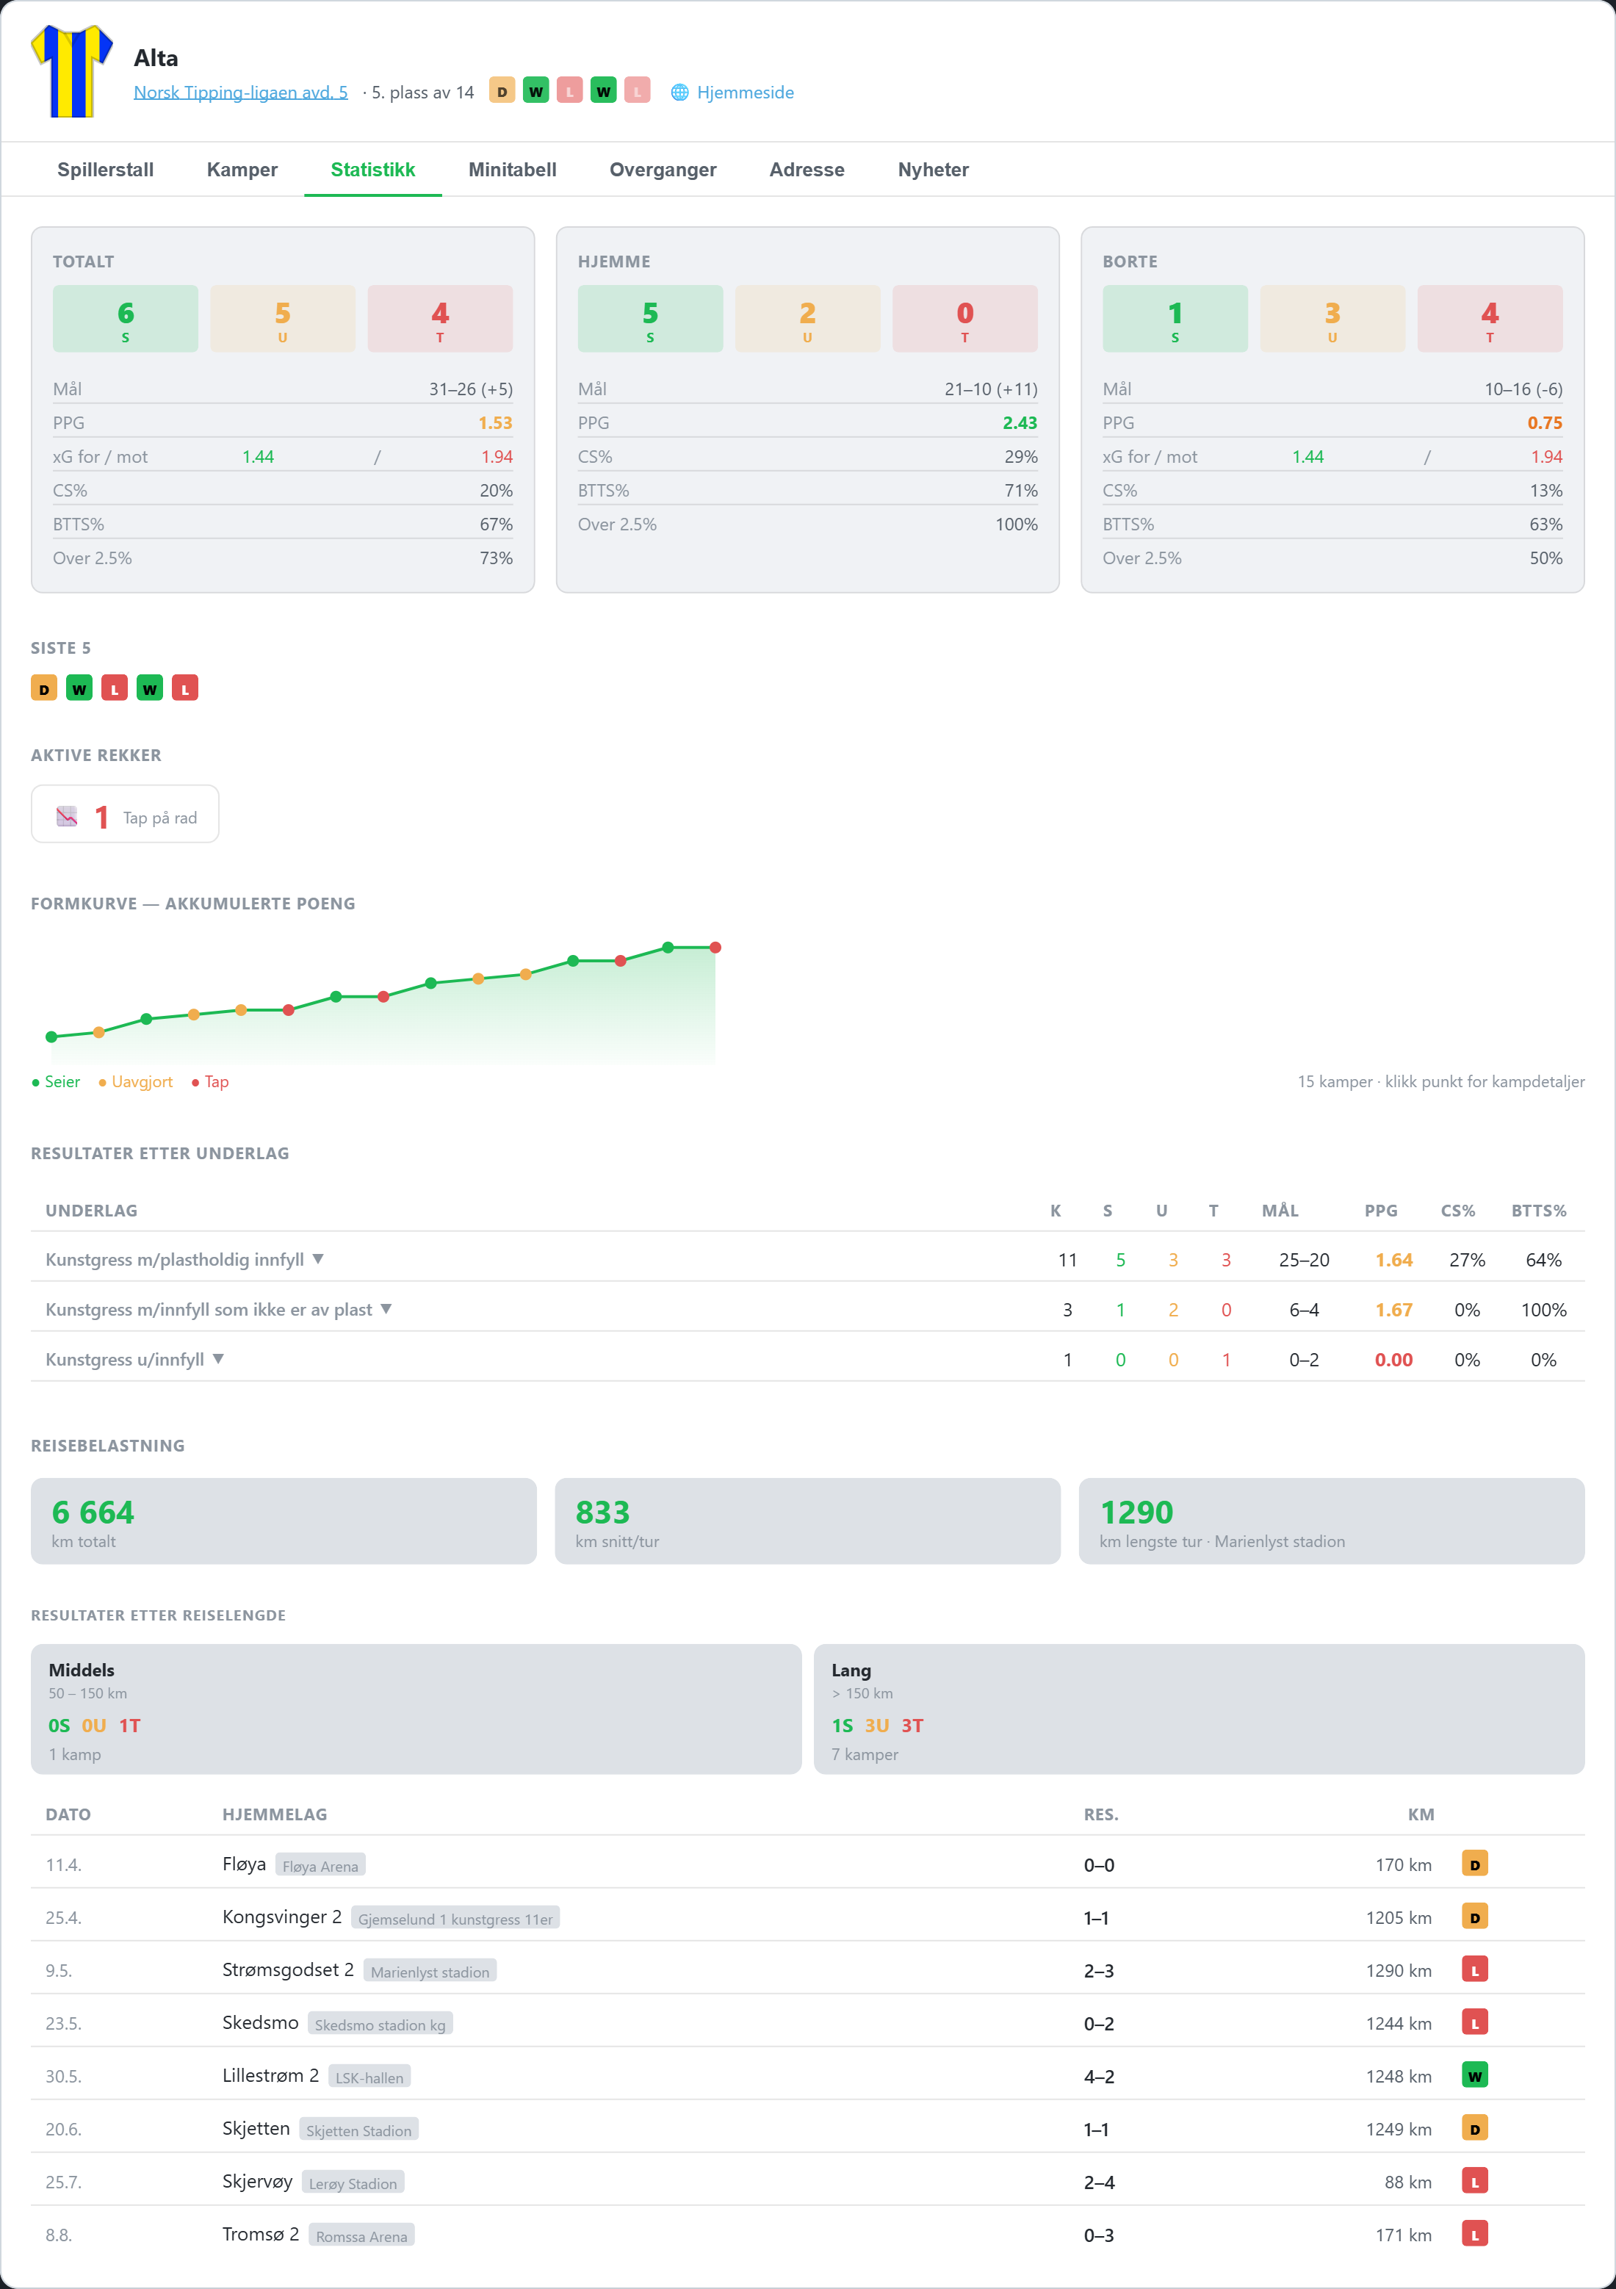The height and width of the screenshot is (2289, 1616).
Task: Click the L result badge for Tromsø 2
Action: [1474, 2233]
